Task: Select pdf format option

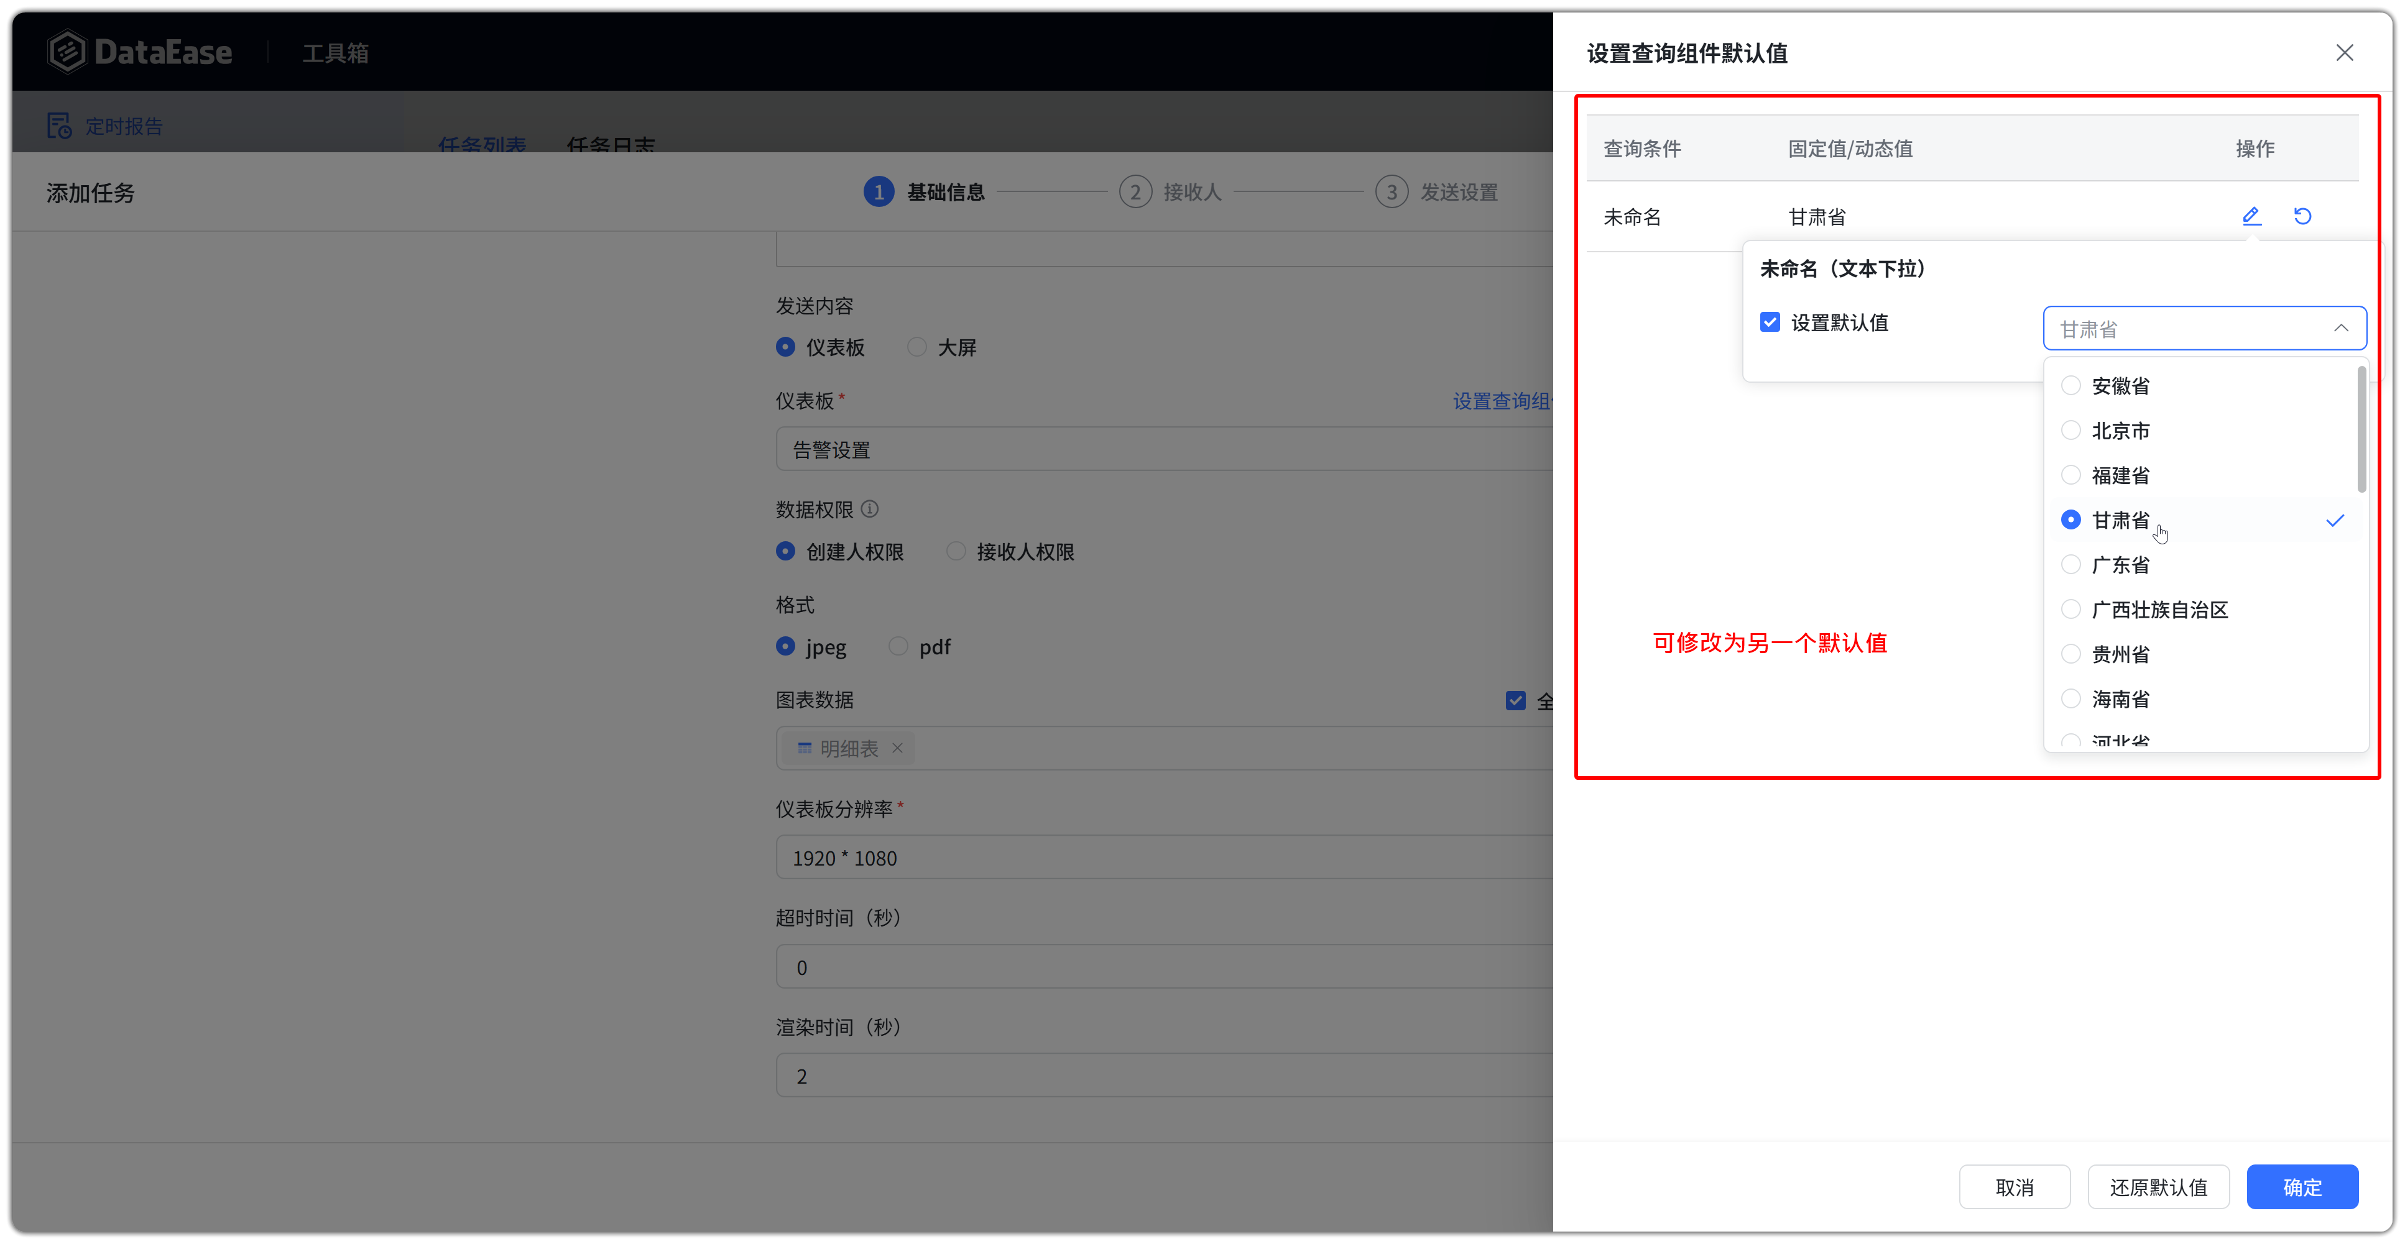Action: point(898,646)
